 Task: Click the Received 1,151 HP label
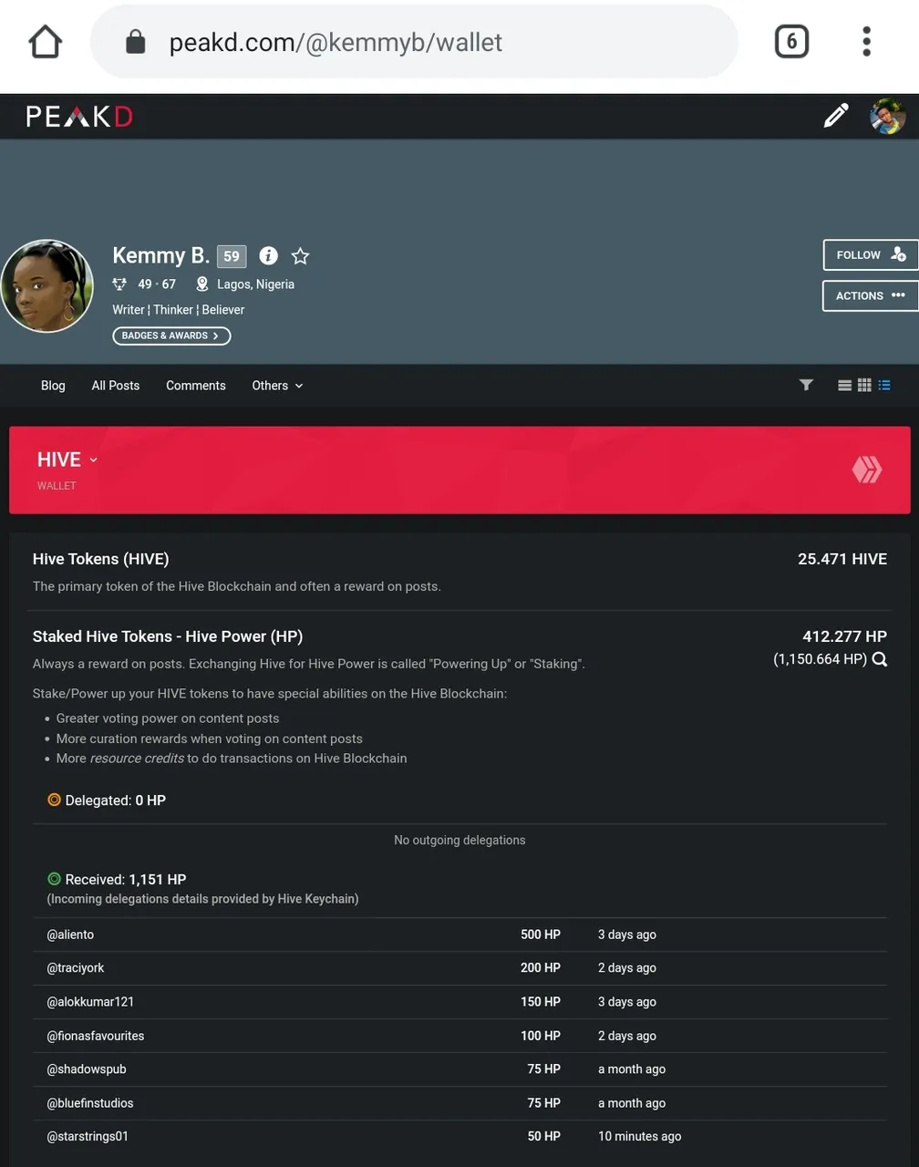tap(126, 880)
